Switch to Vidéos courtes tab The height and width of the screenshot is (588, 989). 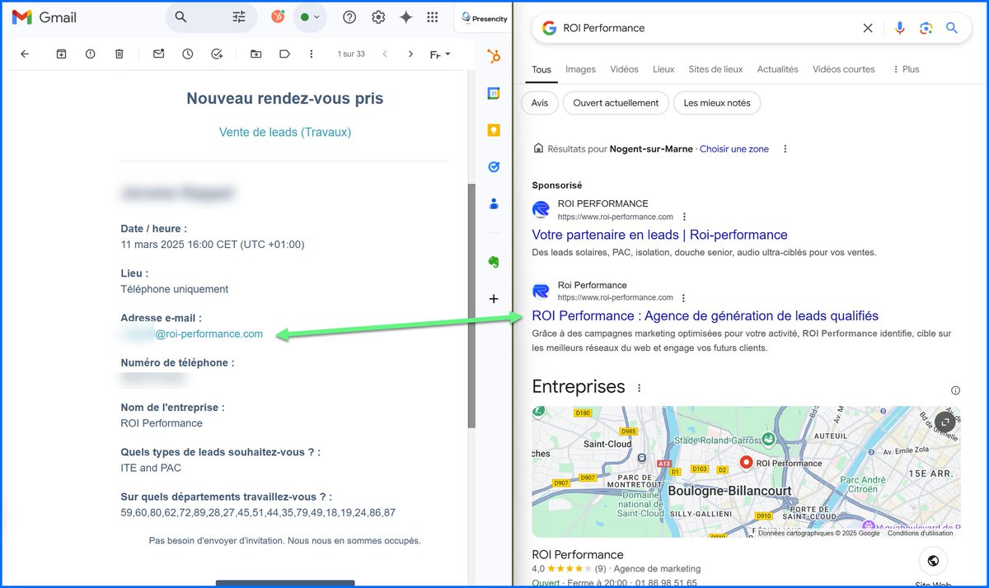[x=843, y=70]
